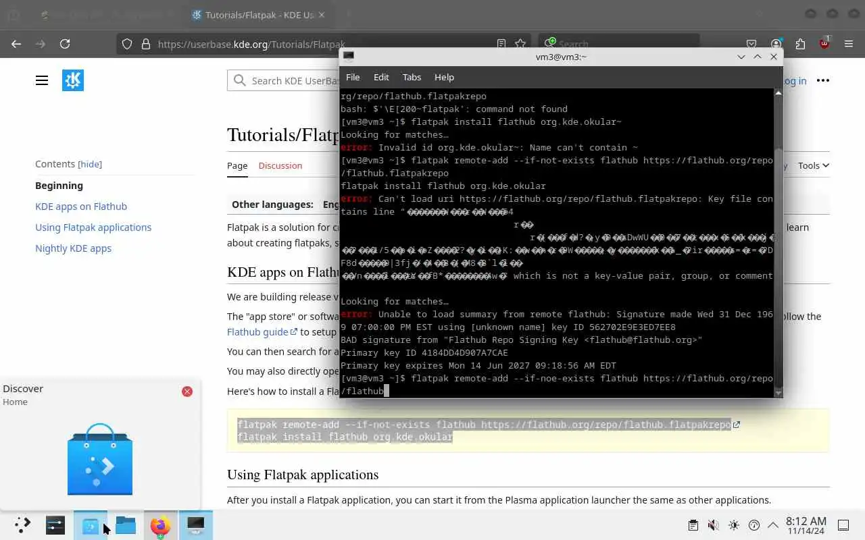Open clock showing 8:12 AM
865x540 pixels.
tap(806, 525)
